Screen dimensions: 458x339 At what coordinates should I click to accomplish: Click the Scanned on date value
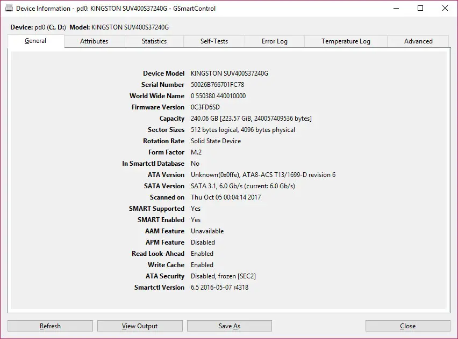(x=226, y=197)
